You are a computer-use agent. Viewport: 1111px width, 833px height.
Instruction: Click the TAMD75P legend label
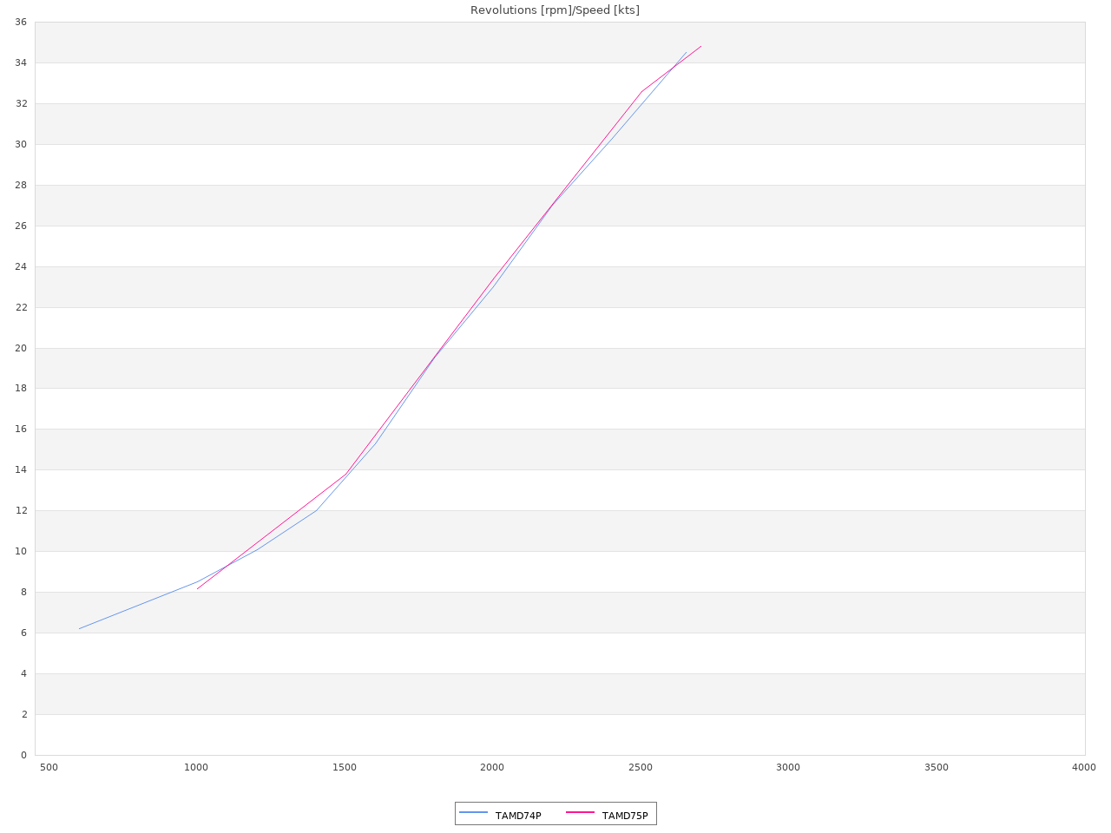click(625, 816)
